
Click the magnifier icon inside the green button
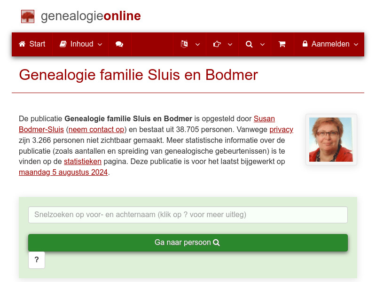click(216, 243)
